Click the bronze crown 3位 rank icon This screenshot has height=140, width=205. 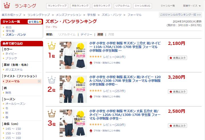pos(52,114)
